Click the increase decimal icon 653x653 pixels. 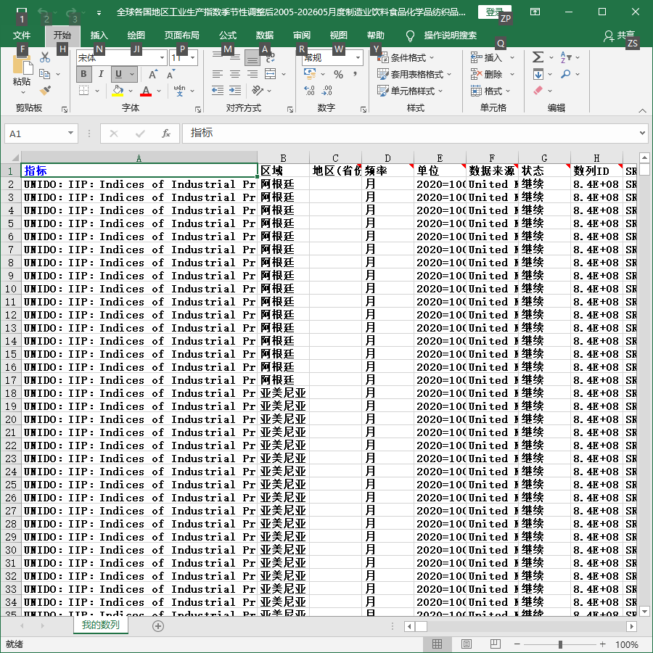[309, 91]
